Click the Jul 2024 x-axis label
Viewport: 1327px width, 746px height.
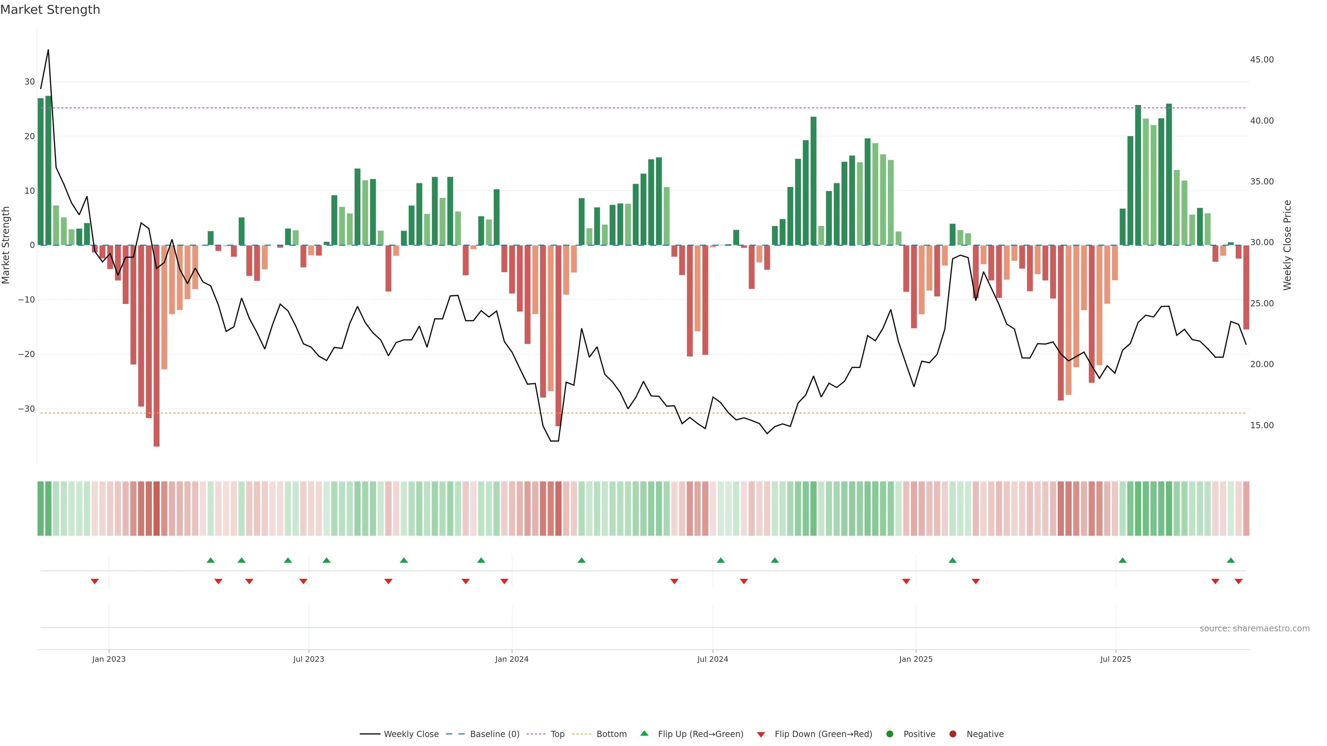(713, 659)
